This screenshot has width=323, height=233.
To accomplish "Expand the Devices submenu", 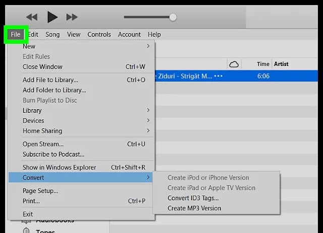I will point(81,121).
